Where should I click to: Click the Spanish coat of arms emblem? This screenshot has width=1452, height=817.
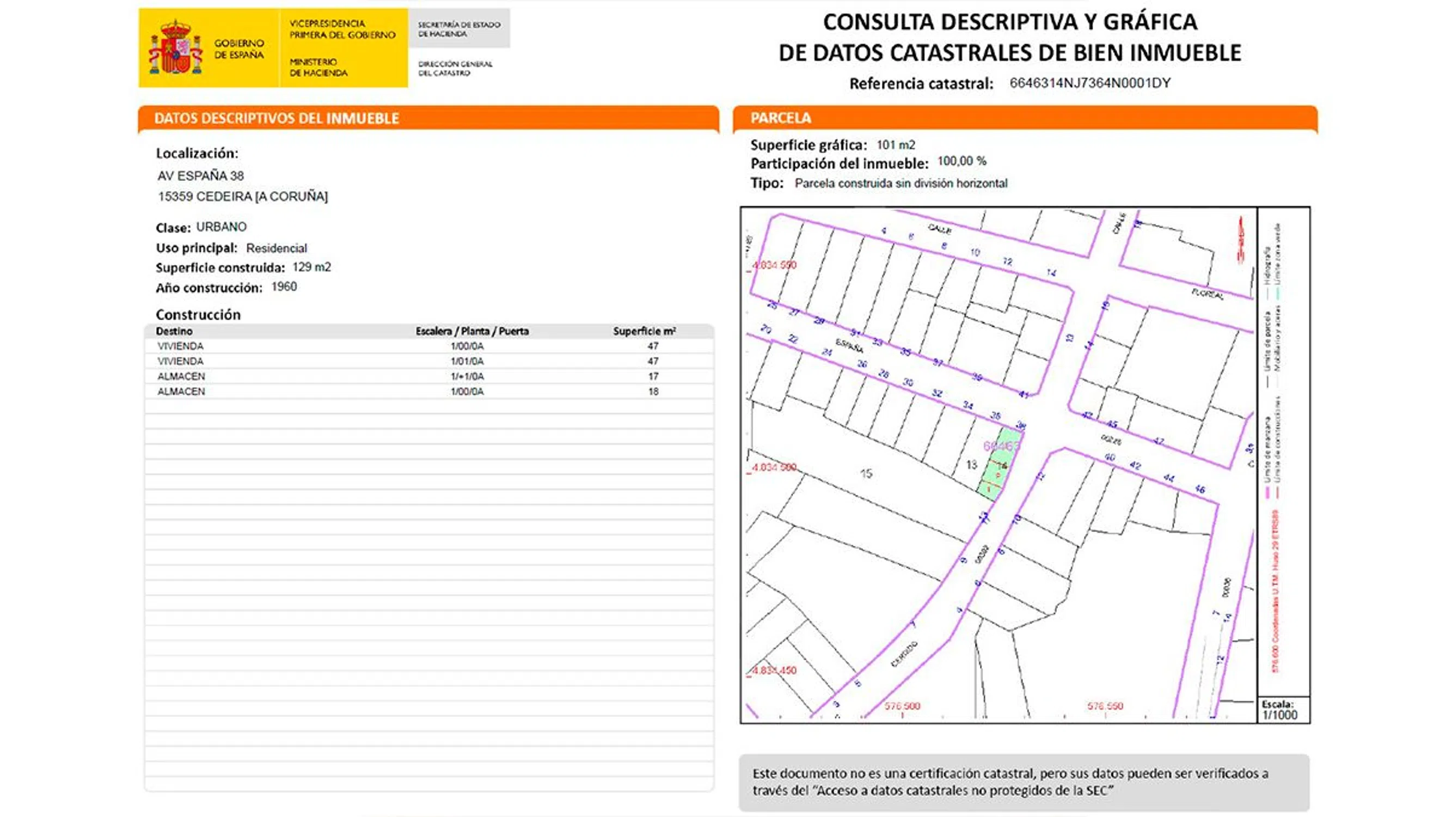175,48
